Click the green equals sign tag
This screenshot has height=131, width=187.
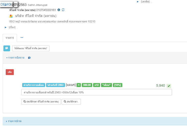(79, 85)
